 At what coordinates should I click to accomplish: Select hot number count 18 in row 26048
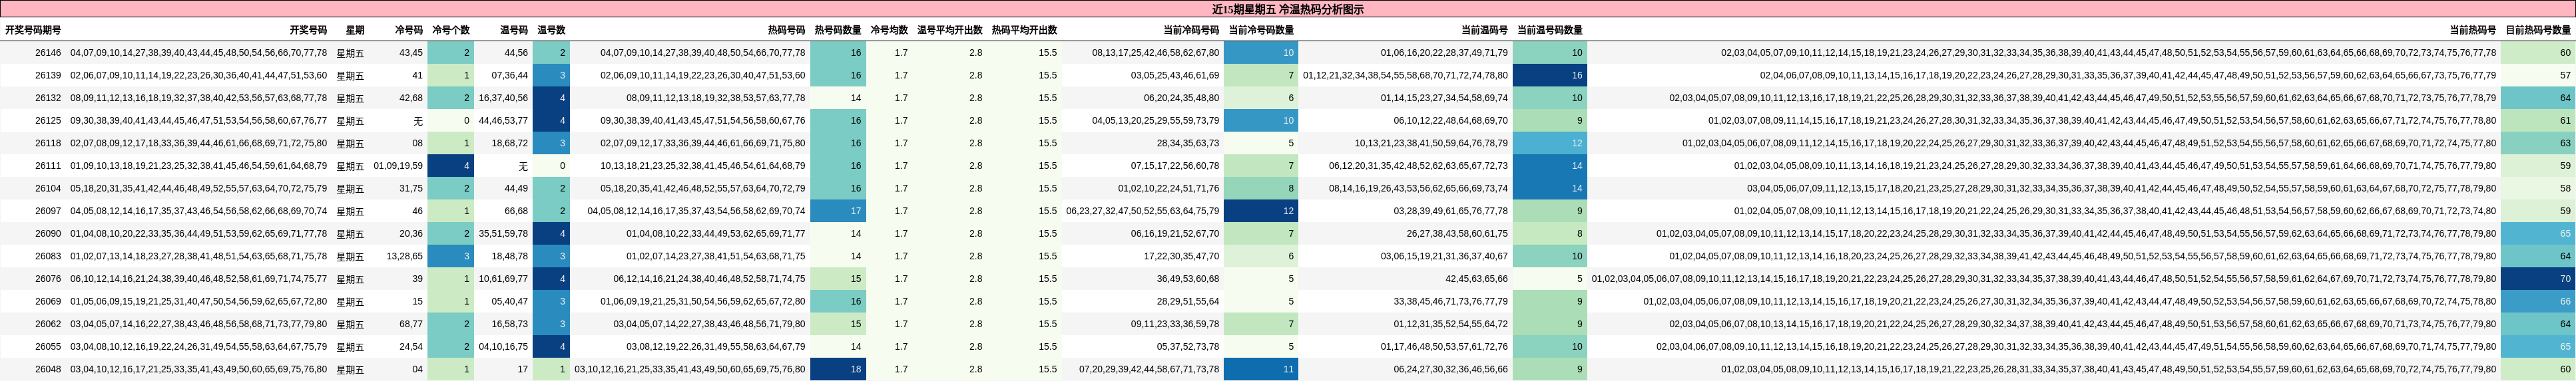pyautogui.click(x=837, y=369)
